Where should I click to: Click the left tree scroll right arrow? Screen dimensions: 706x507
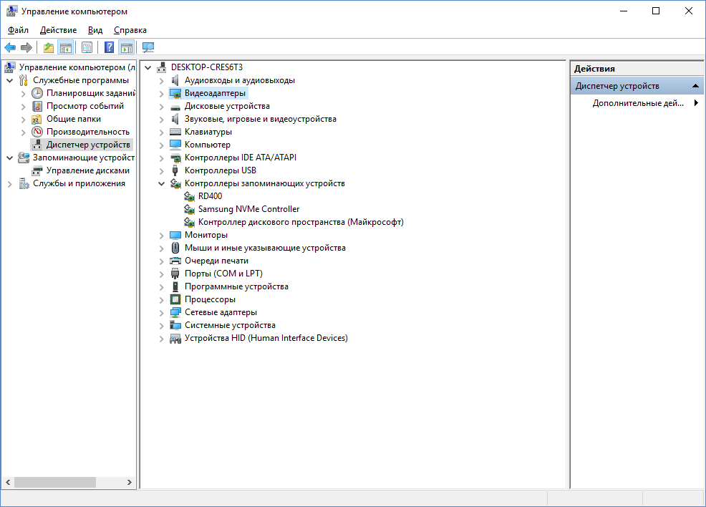(129, 482)
